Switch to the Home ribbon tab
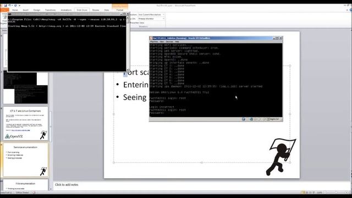 pyautogui.click(x=15, y=10)
